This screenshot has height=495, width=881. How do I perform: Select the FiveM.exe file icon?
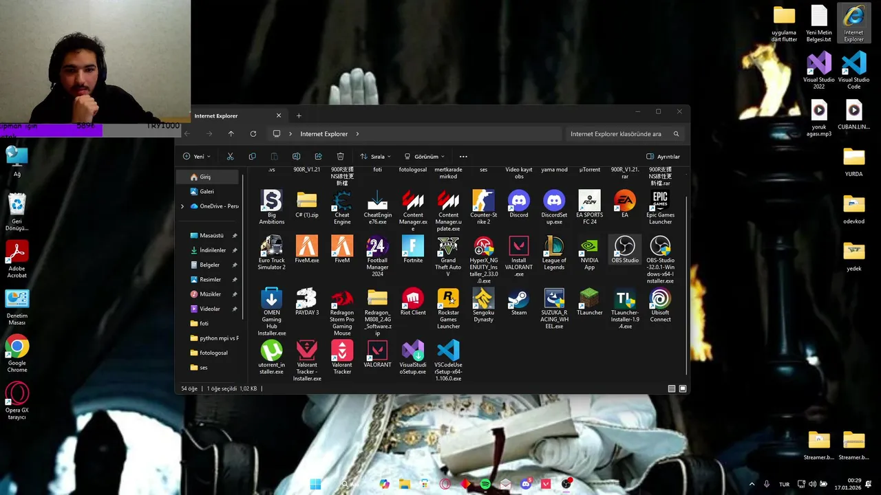307,246
